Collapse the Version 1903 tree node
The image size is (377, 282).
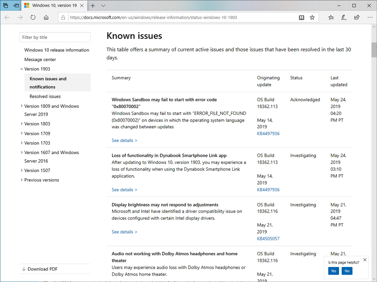22,69
